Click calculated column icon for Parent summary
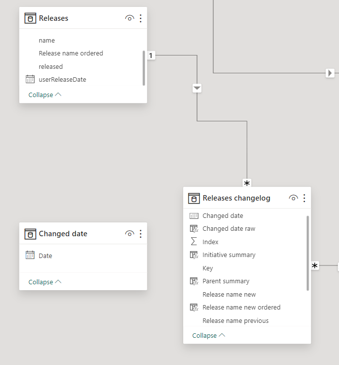339x365 pixels. (194, 281)
